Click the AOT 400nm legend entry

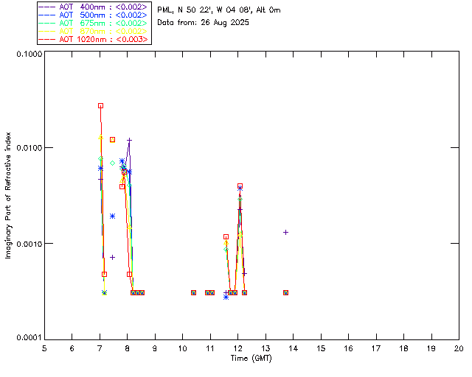[x=94, y=7]
